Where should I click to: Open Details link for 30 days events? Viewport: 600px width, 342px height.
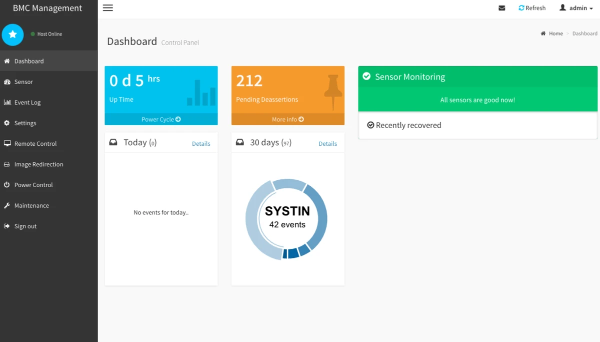pos(327,144)
